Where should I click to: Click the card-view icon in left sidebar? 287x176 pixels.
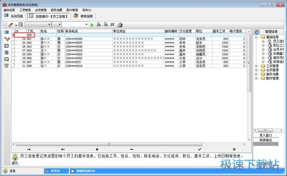(7, 46)
